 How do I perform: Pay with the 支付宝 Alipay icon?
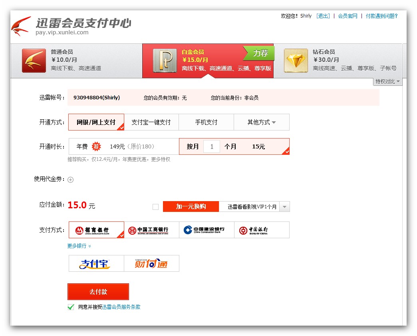point(96,263)
